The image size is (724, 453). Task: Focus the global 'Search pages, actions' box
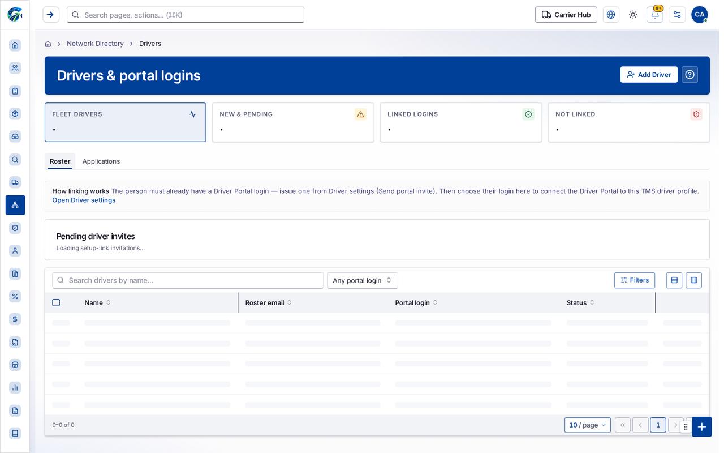pyautogui.click(x=186, y=15)
